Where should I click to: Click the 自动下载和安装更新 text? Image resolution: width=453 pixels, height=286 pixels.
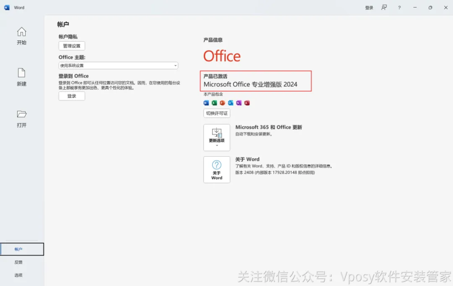coord(253,134)
